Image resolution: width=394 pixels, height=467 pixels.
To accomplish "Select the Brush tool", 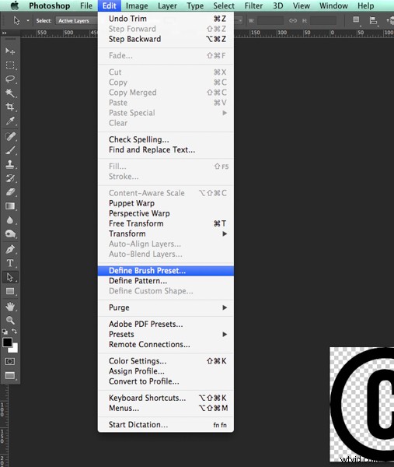I will [10, 150].
